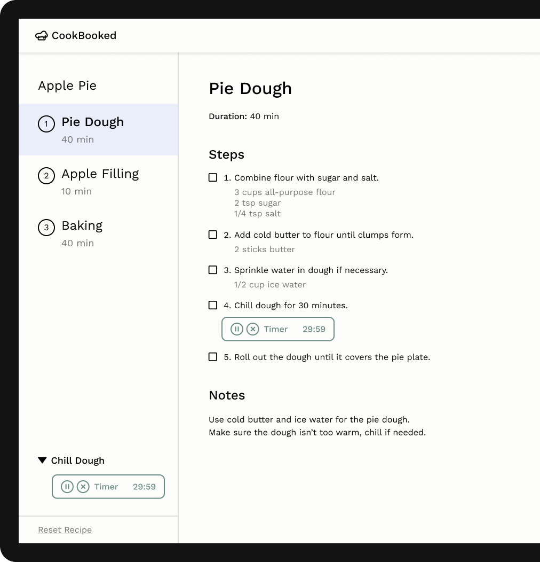Click the 29:59 countdown in step 4 timer
Viewport: 540px width, 562px height.
click(x=314, y=329)
